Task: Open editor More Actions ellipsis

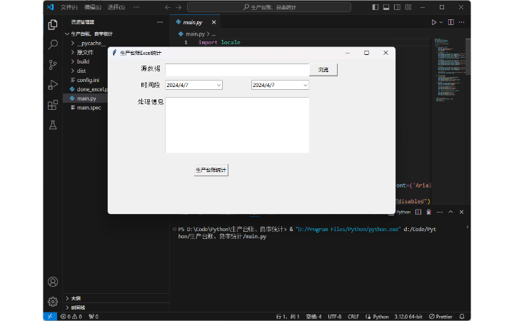Action: (x=462, y=22)
